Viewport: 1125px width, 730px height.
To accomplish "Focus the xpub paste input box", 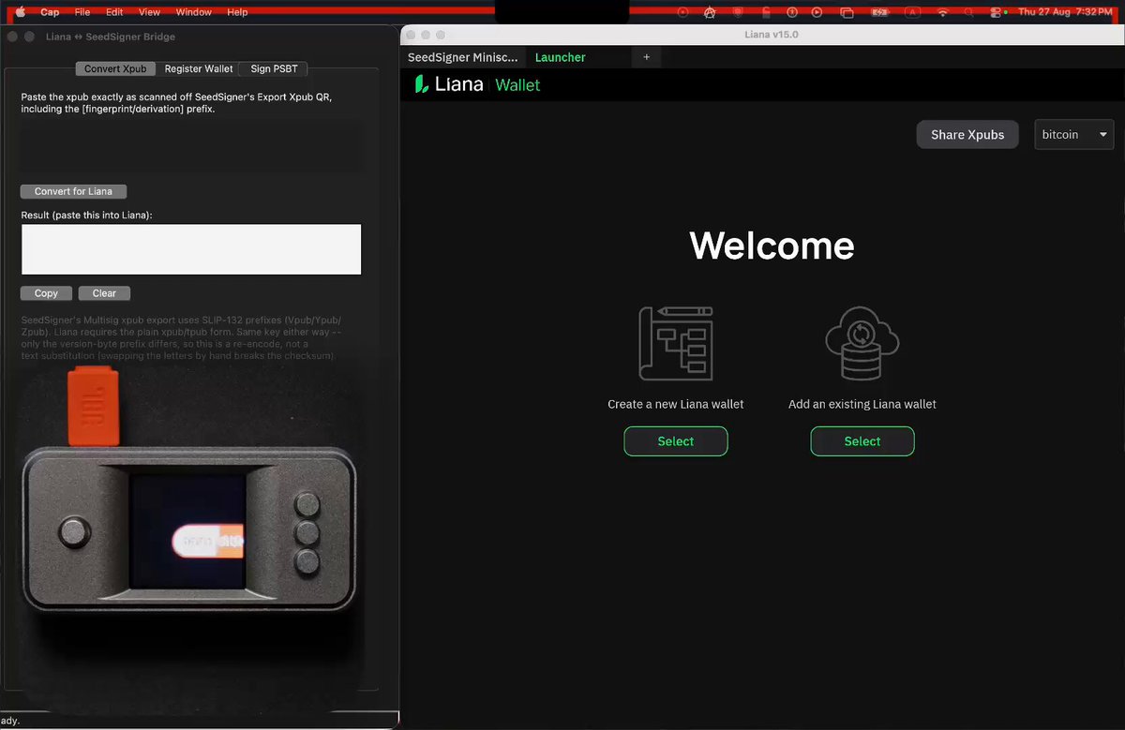I will (x=191, y=148).
